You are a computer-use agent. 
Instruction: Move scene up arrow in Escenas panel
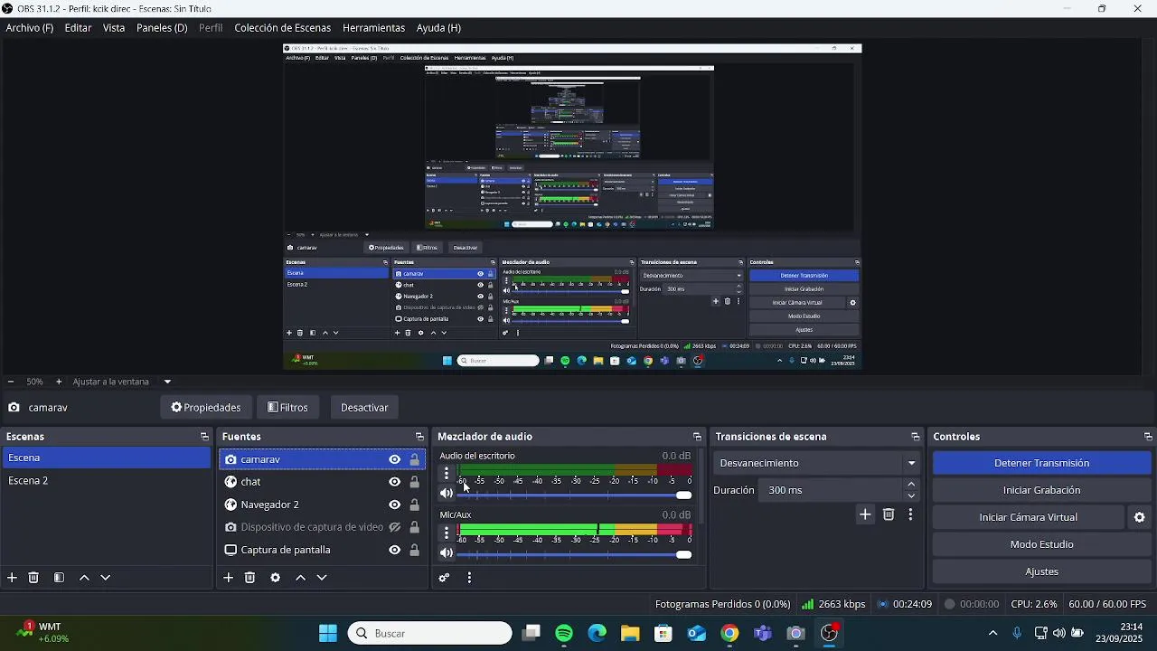tap(84, 578)
